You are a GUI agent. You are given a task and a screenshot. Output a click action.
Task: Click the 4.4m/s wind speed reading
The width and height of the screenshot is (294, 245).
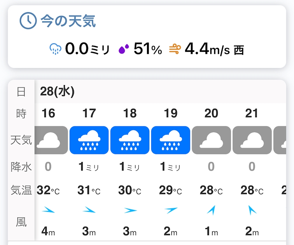(x=207, y=49)
